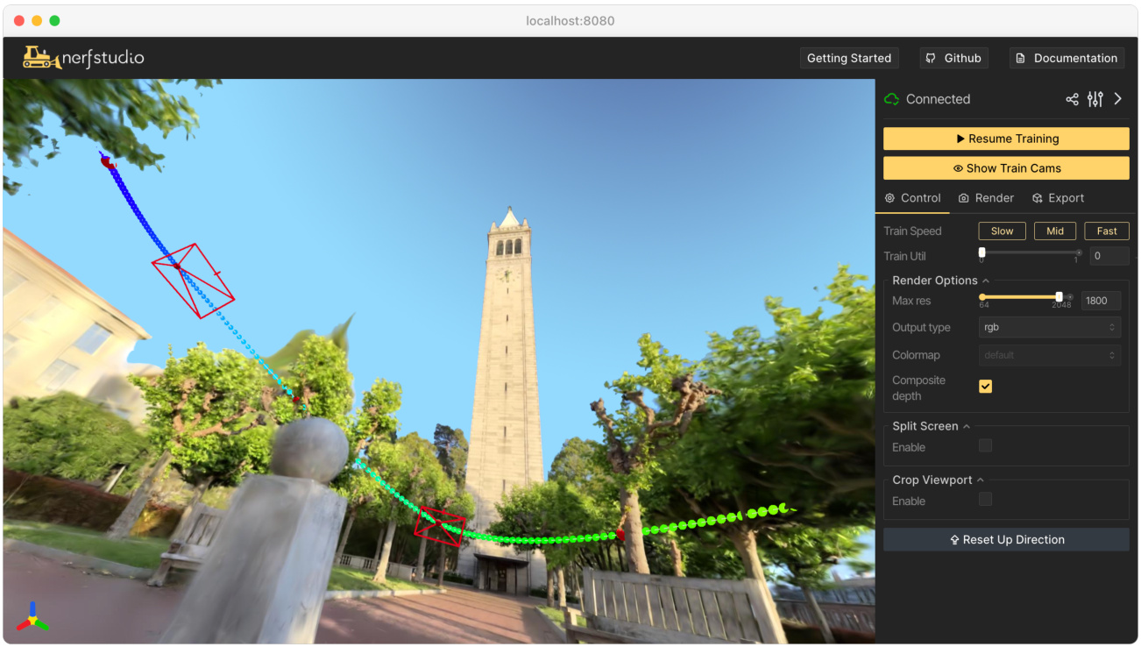Collapse the Crop Viewport section
This screenshot has height=647, width=1141.
point(938,480)
